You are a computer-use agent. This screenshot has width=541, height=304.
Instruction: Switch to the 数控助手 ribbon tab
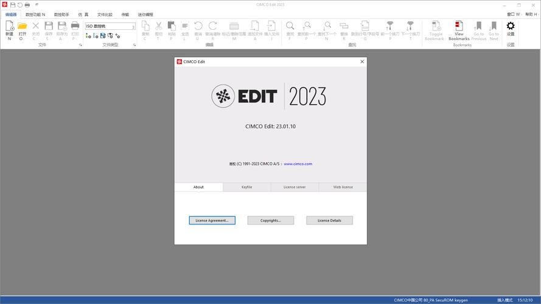61,15
